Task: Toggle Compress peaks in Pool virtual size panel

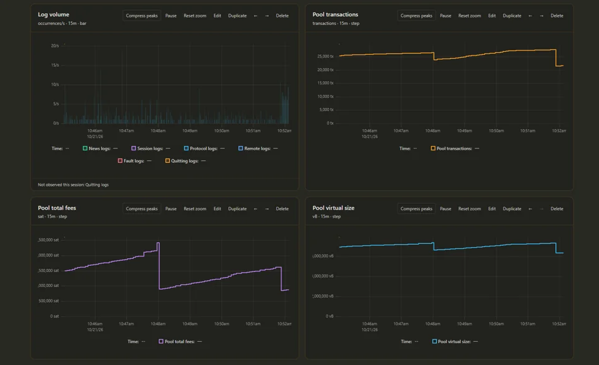Action: (416, 209)
